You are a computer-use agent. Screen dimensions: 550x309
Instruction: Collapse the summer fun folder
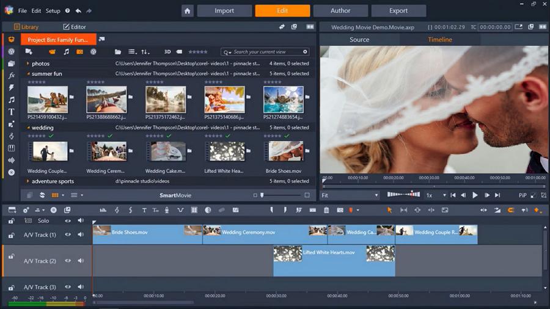pos(28,73)
